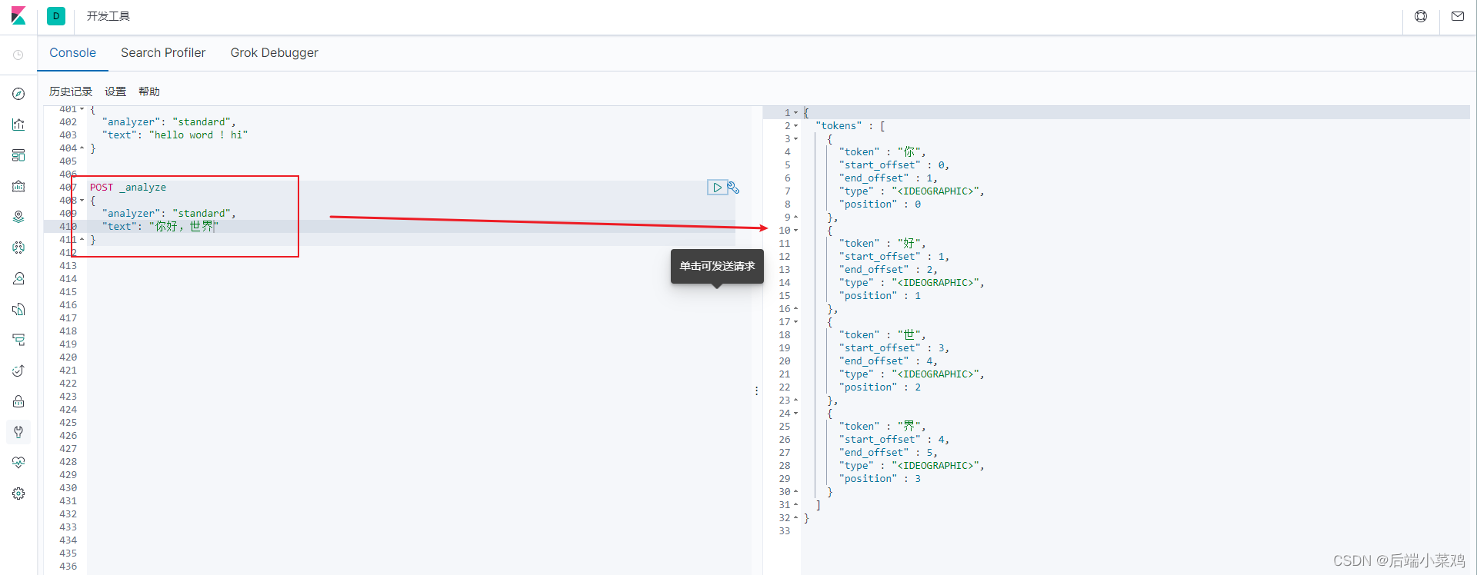Click "text": "hello word ! hi" line
Viewport: 1477px width, 575px height.
click(175, 135)
